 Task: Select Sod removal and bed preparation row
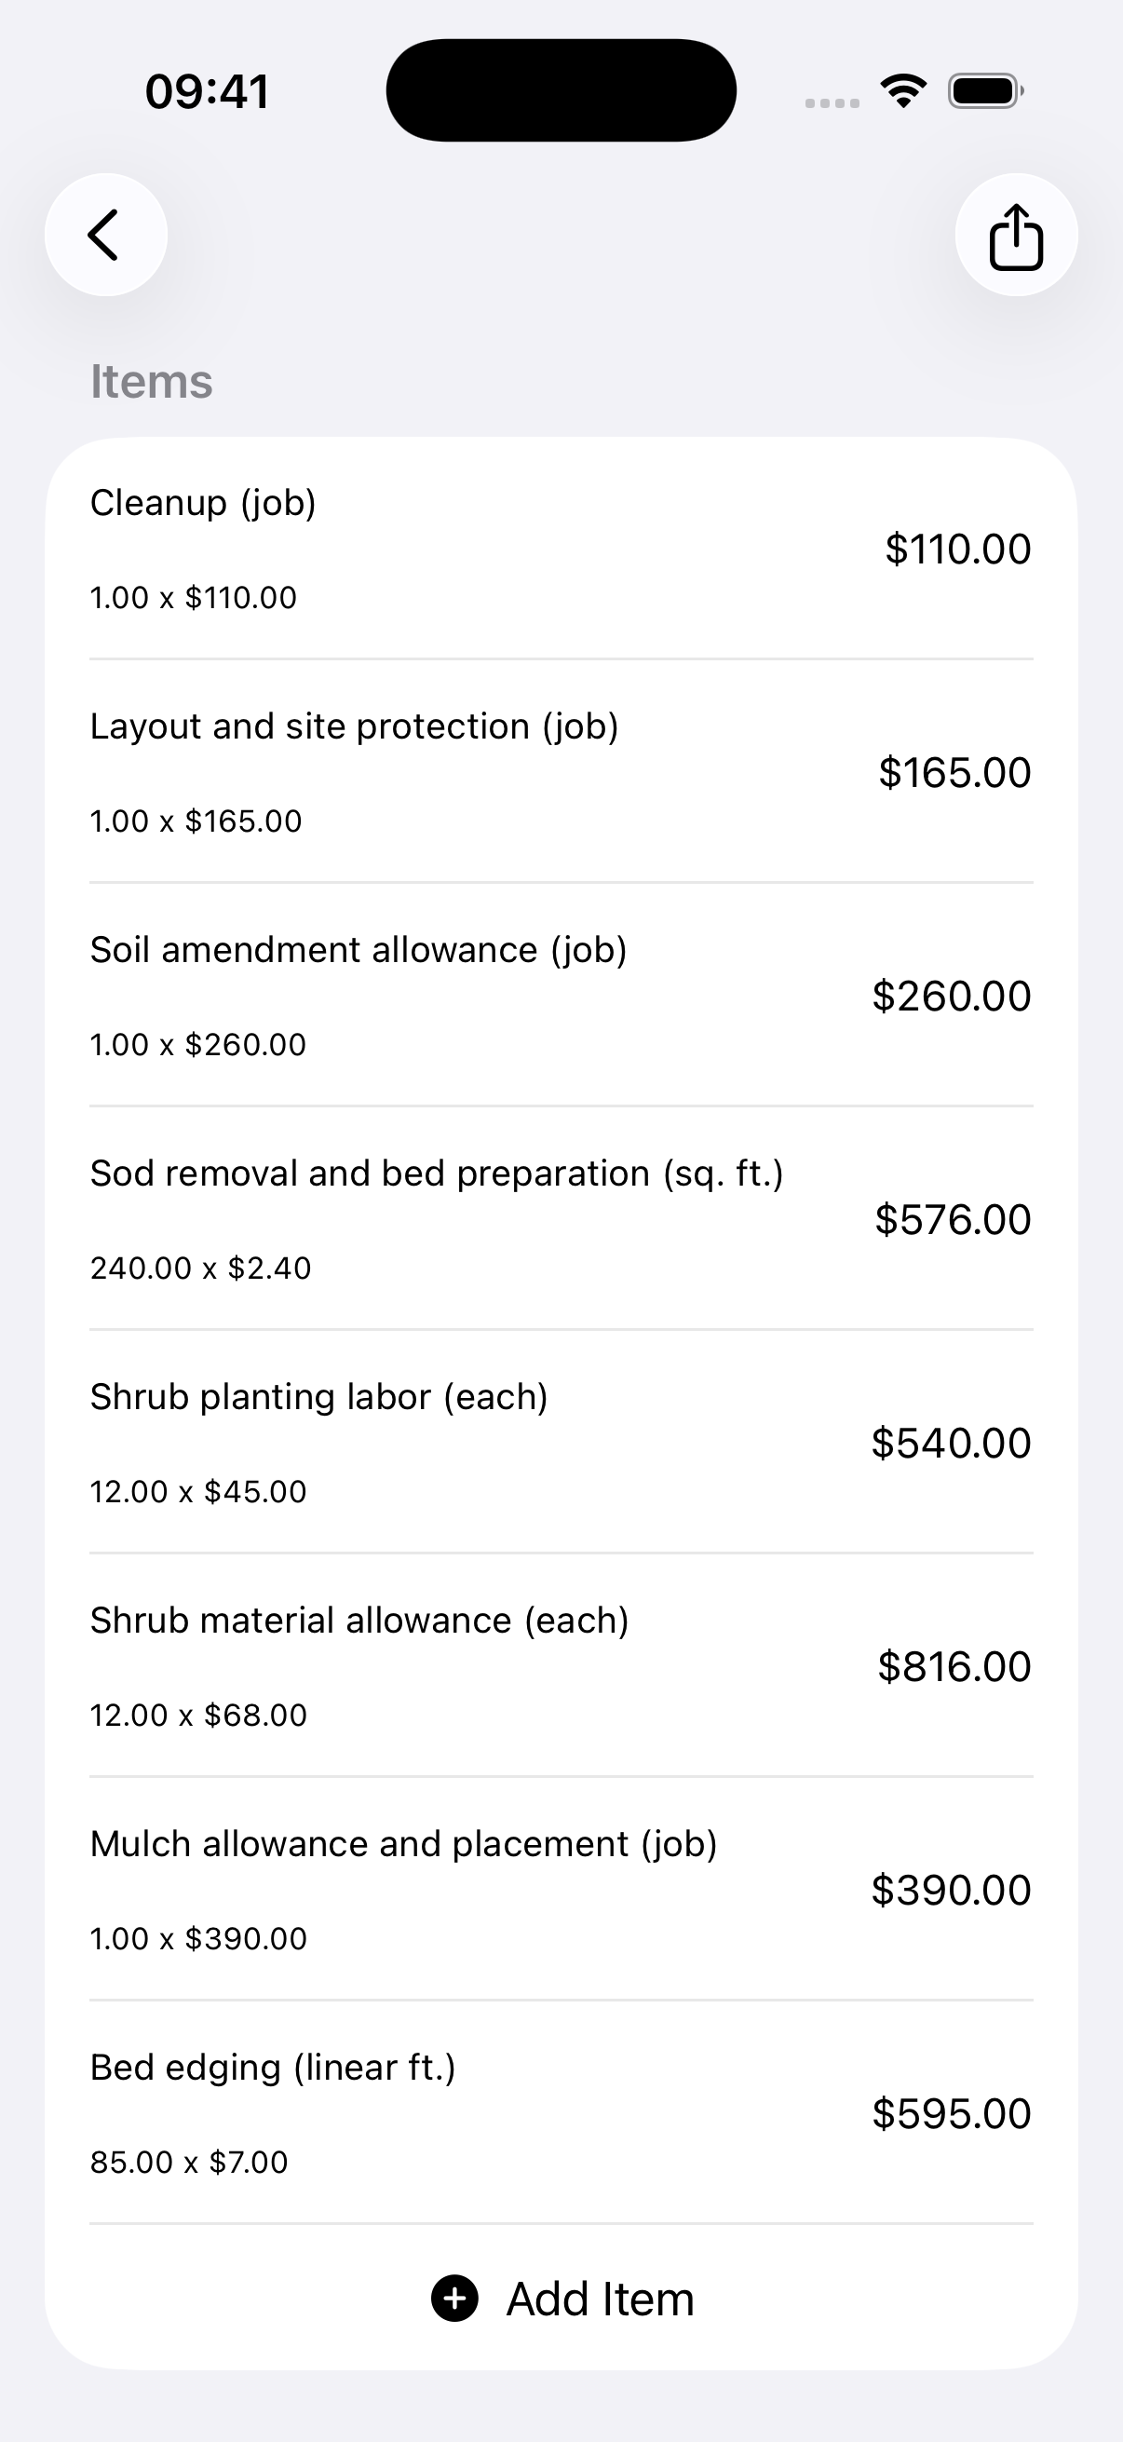(561, 1220)
